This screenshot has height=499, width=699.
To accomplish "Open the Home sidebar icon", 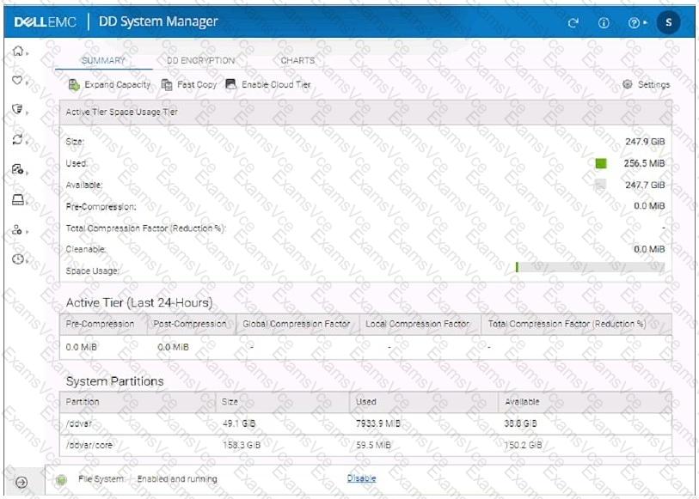I will tap(18, 52).
